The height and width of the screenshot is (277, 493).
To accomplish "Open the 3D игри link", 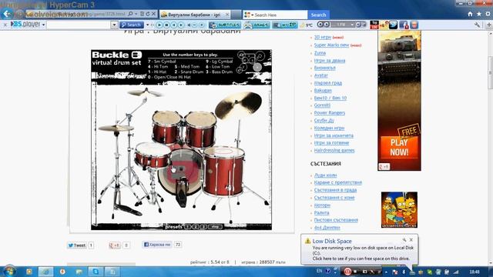I will pyautogui.click(x=323, y=37).
